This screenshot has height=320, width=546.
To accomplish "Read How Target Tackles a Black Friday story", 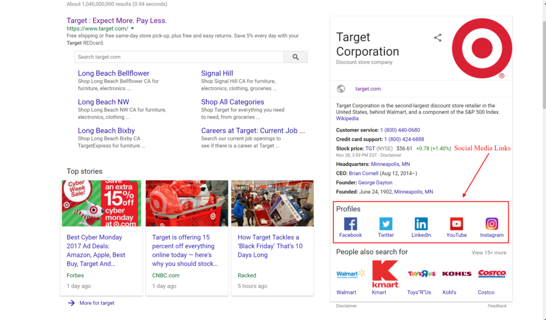I will coord(270,246).
